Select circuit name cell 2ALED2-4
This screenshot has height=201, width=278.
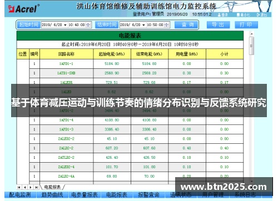click(x=66, y=167)
